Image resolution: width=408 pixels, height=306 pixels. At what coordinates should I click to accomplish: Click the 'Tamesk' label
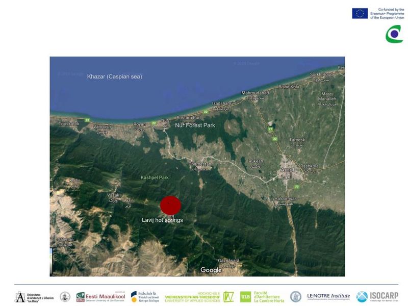(297, 140)
